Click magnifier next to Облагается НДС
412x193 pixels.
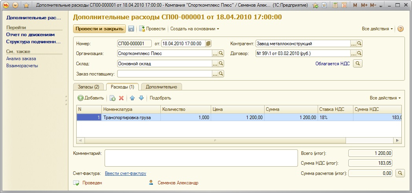tap(358, 63)
